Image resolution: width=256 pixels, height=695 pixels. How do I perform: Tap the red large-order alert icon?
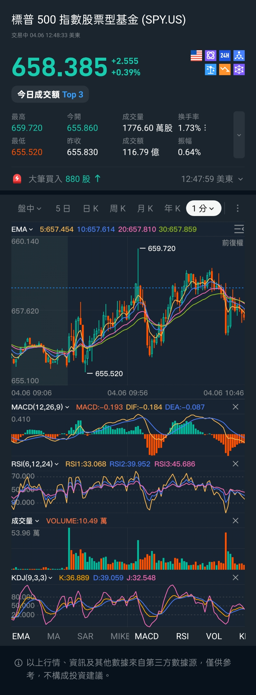point(17,179)
